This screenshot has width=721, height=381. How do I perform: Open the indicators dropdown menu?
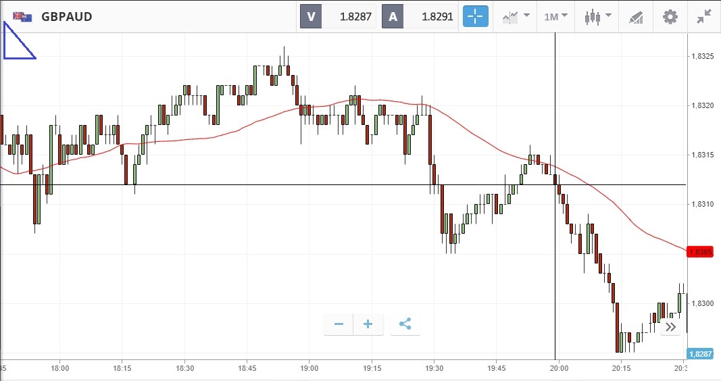(516, 16)
